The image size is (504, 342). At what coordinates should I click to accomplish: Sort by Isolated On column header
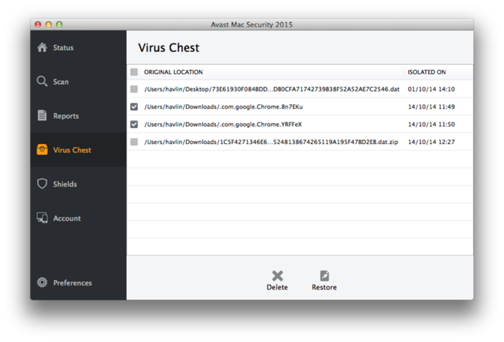426,72
